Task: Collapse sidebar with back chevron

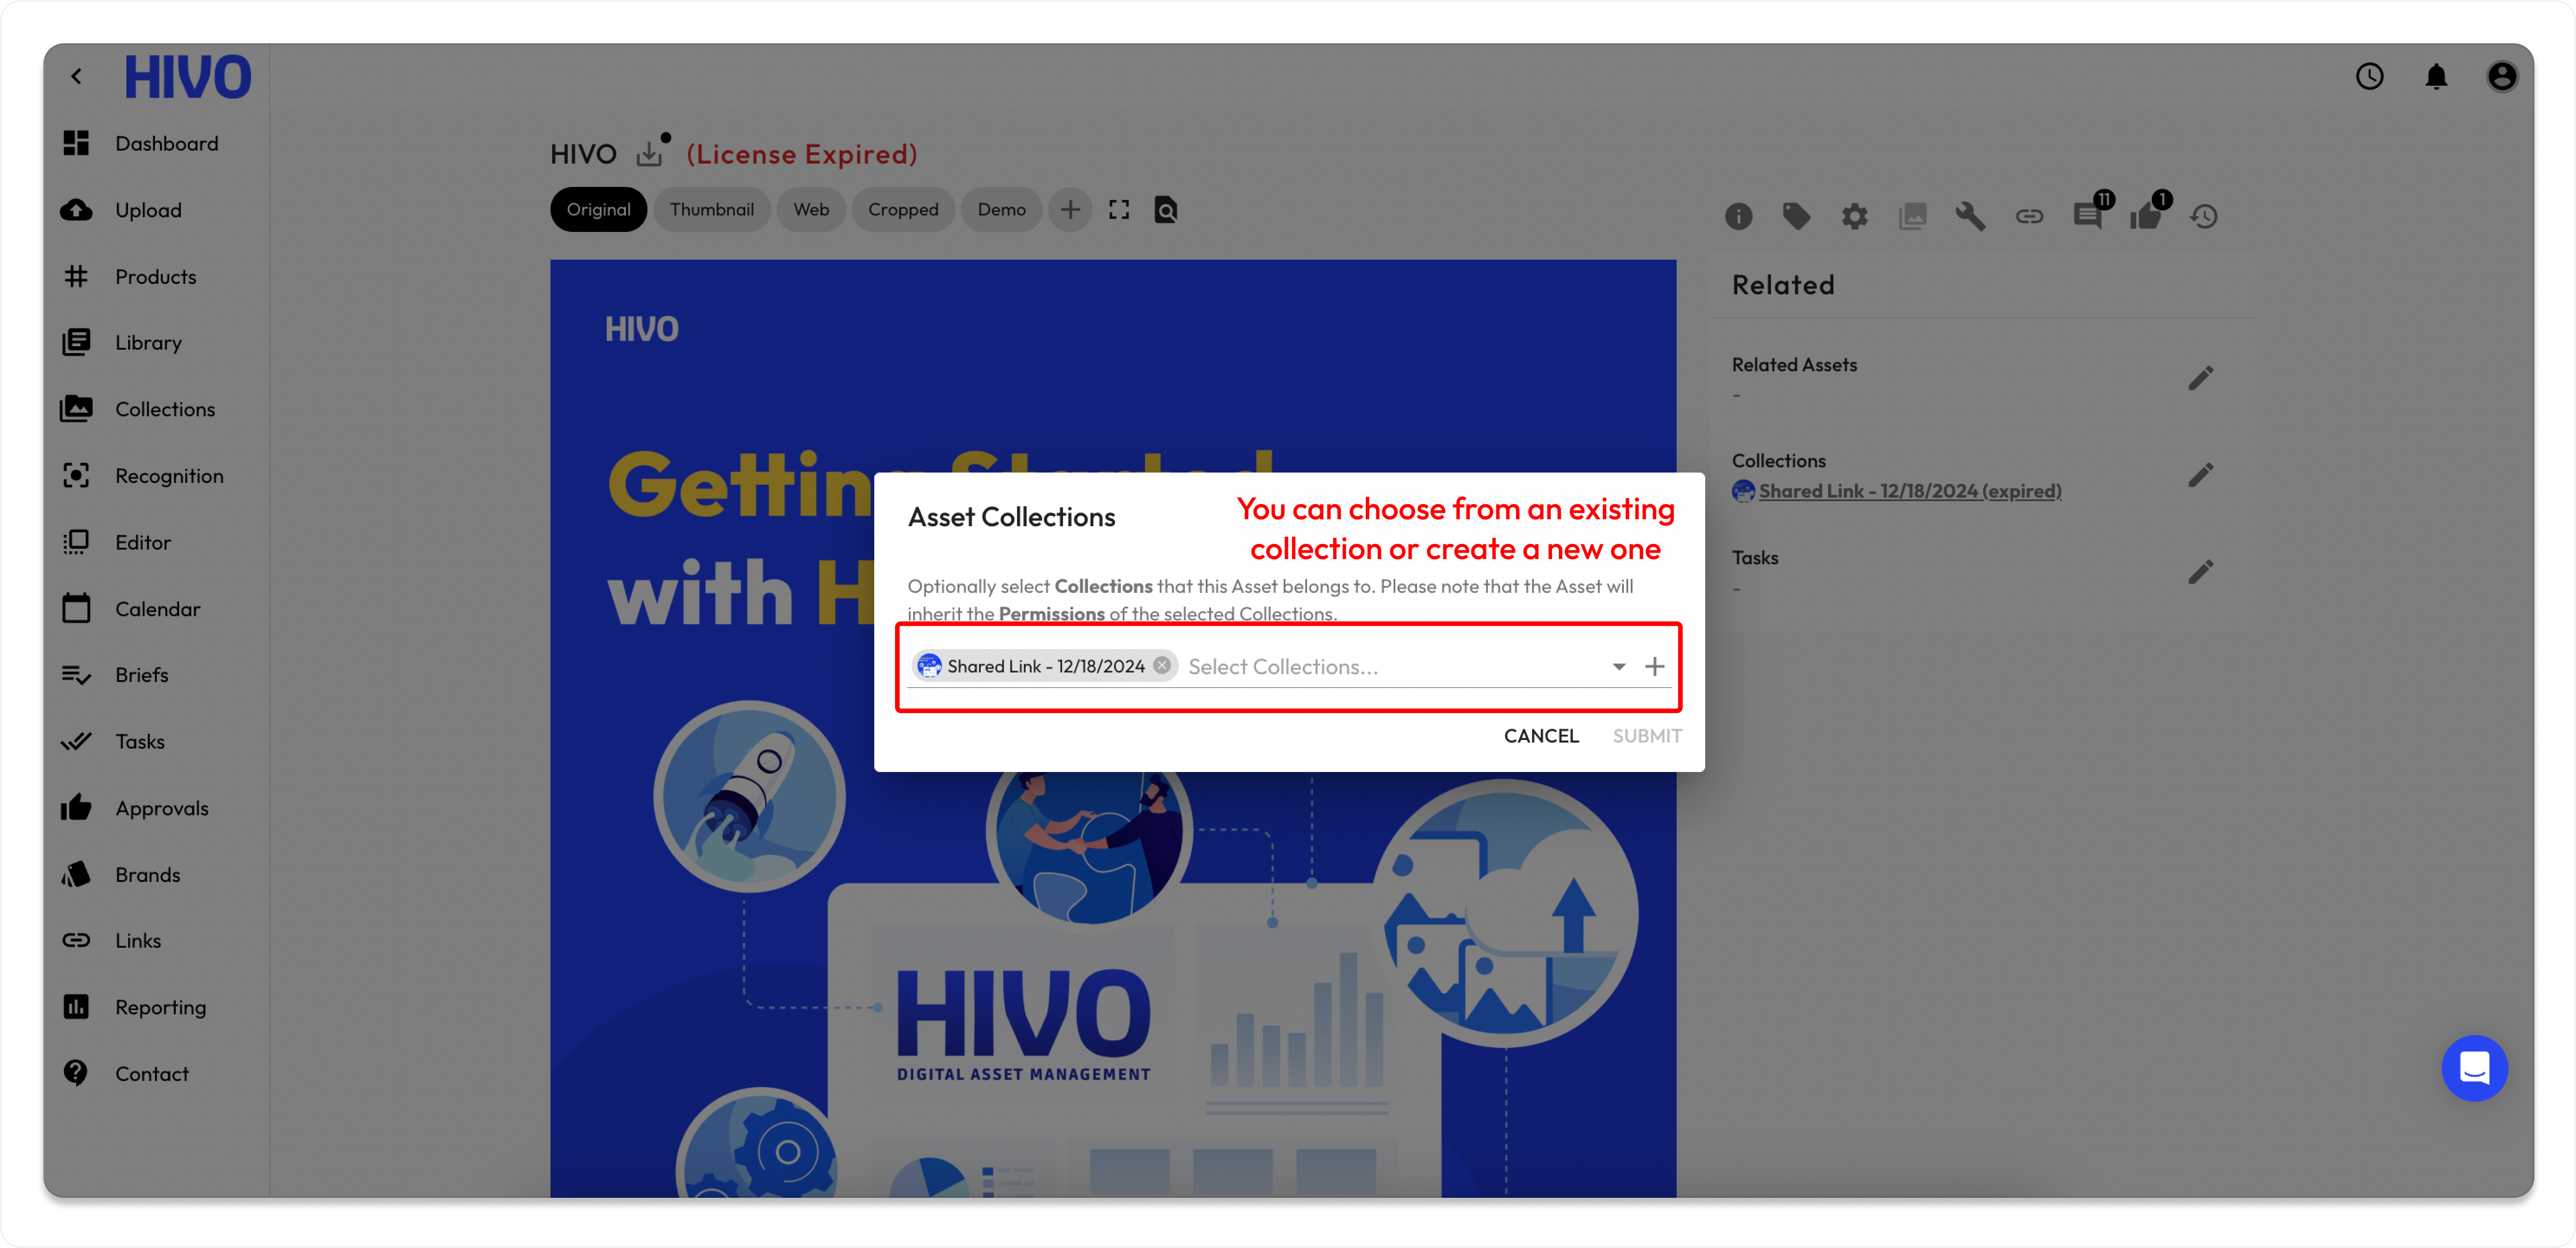Action: click(x=76, y=76)
